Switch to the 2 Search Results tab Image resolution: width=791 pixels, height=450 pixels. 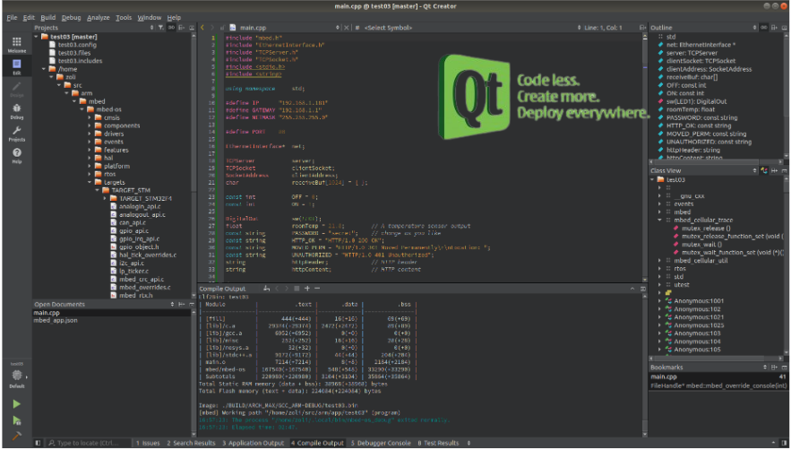click(x=191, y=443)
